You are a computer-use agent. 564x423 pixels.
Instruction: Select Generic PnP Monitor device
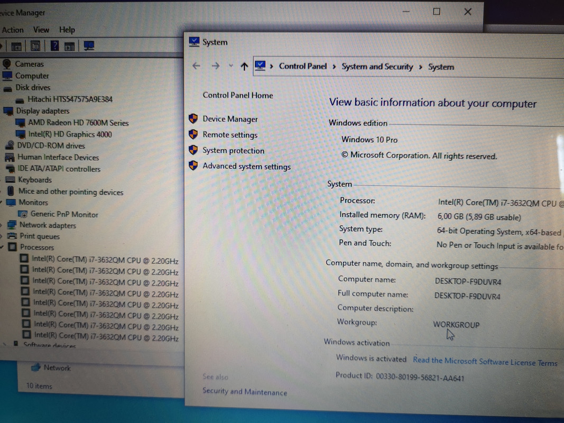pyautogui.click(x=64, y=214)
